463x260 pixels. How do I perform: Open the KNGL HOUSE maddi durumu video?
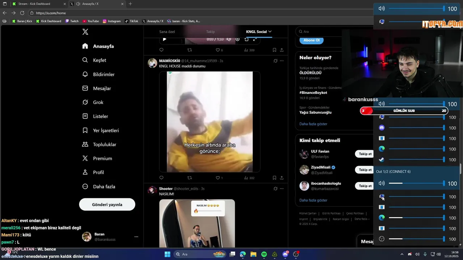[x=210, y=122]
